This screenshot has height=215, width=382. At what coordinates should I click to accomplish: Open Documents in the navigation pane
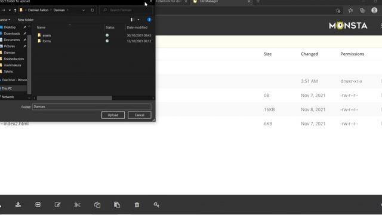coord(12,40)
